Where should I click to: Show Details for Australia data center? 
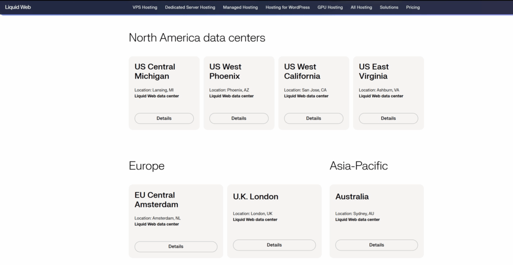tap(376, 245)
